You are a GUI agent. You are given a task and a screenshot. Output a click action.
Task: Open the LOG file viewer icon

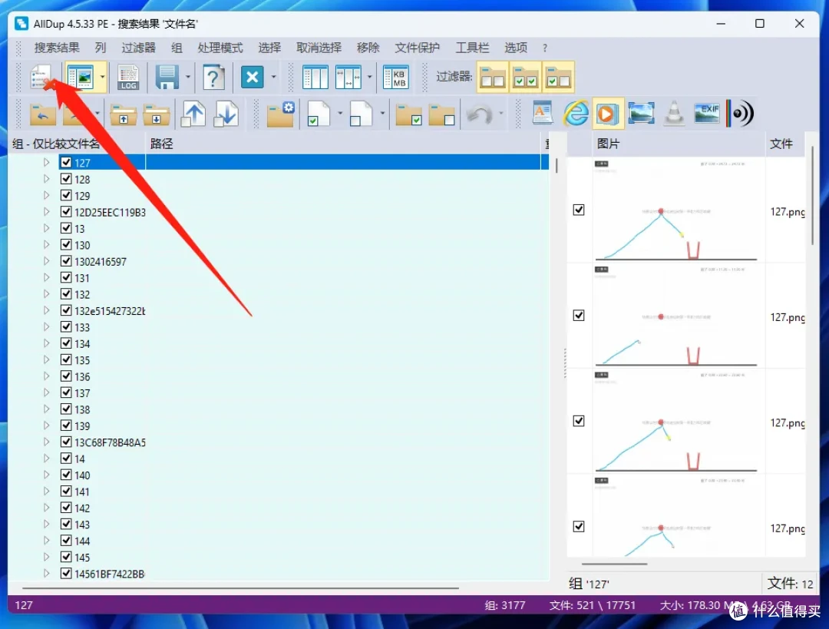coord(128,78)
